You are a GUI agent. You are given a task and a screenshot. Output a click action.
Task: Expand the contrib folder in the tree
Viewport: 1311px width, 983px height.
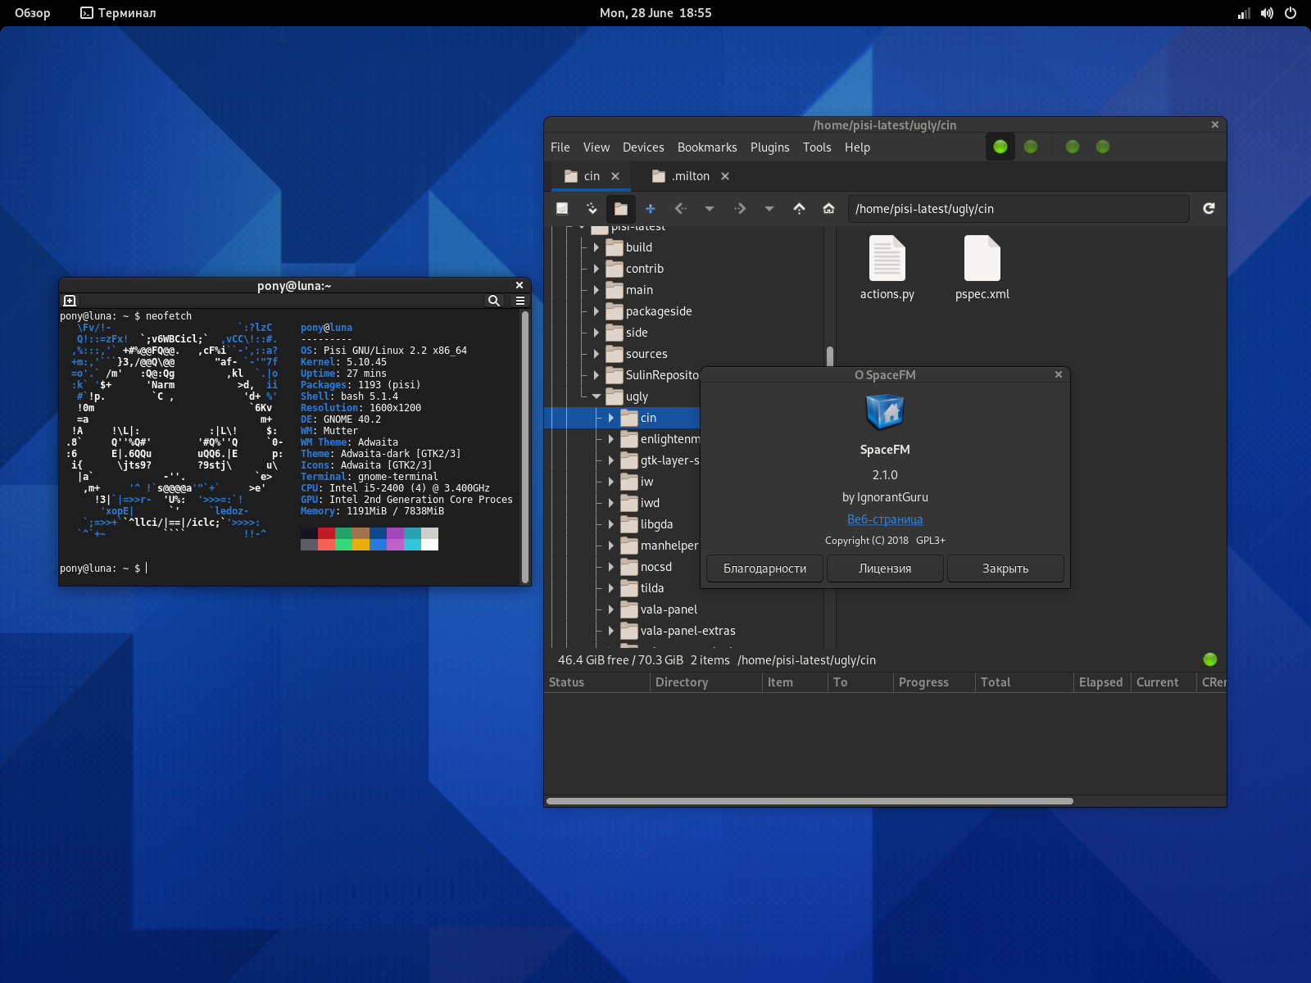[597, 269]
